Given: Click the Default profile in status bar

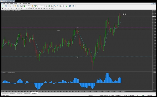Looking at the screenshot, I should click(91, 95).
